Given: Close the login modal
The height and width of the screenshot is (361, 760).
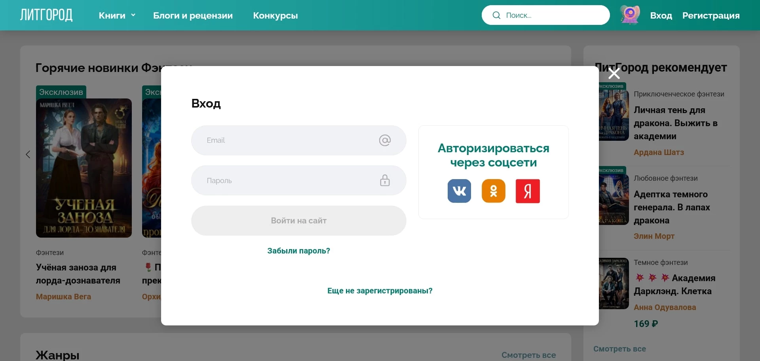Looking at the screenshot, I should pos(614,74).
